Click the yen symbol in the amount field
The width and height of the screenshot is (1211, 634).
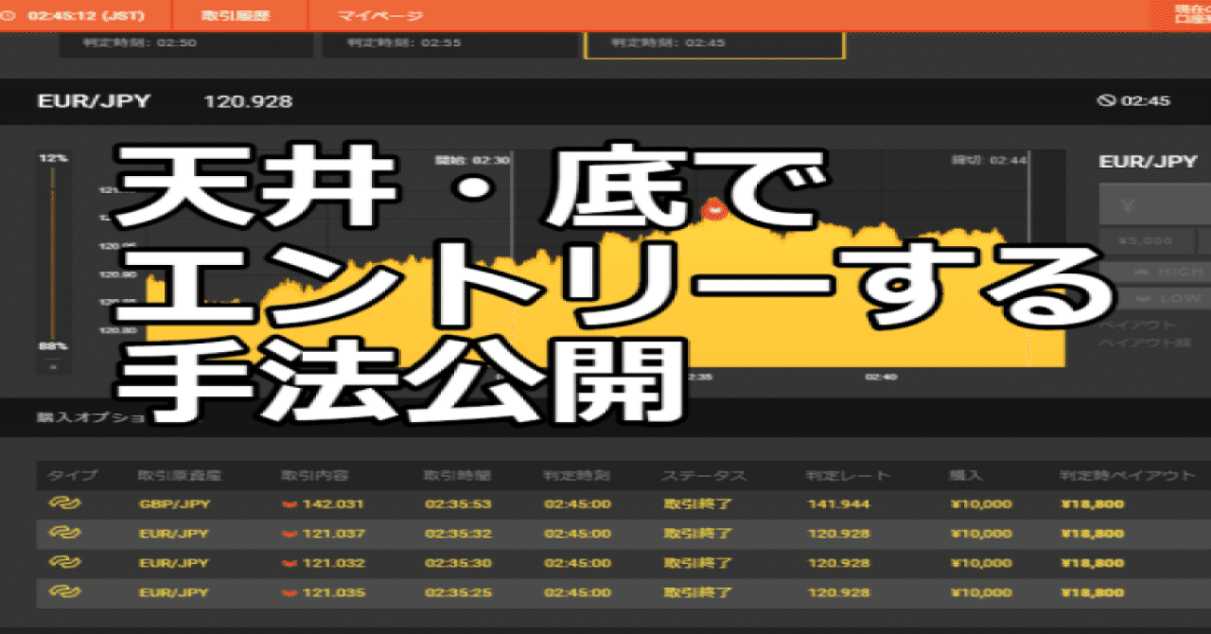click(x=1128, y=204)
